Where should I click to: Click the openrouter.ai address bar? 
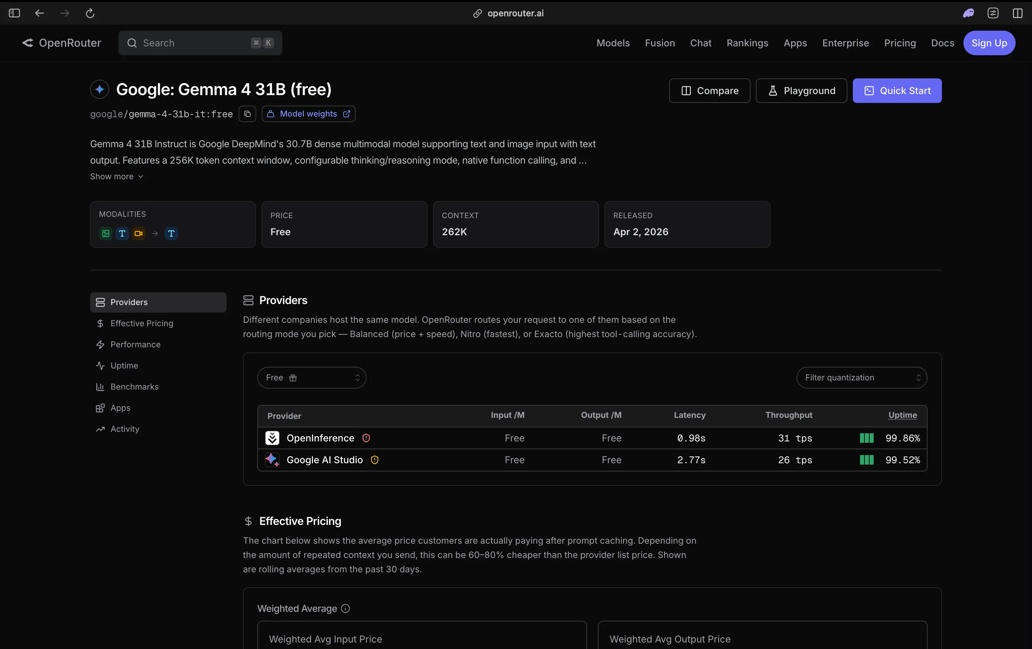(x=516, y=13)
